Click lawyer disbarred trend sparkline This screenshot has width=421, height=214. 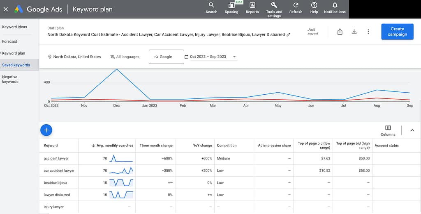pos(121,195)
